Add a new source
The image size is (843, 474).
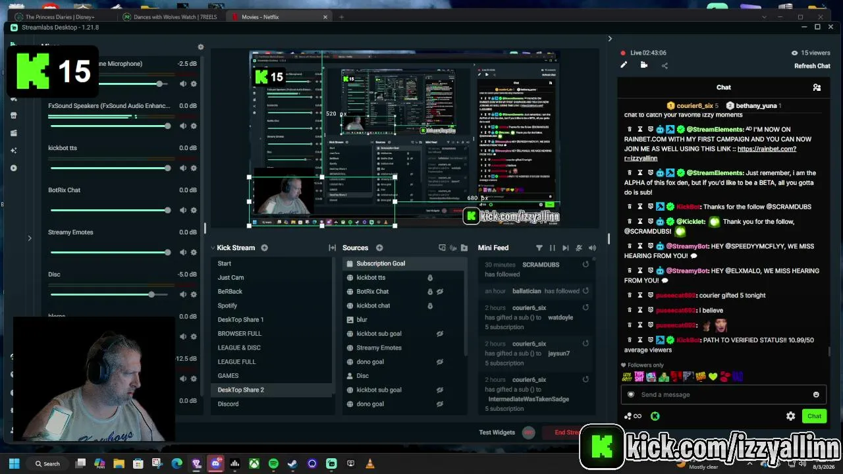click(x=379, y=248)
